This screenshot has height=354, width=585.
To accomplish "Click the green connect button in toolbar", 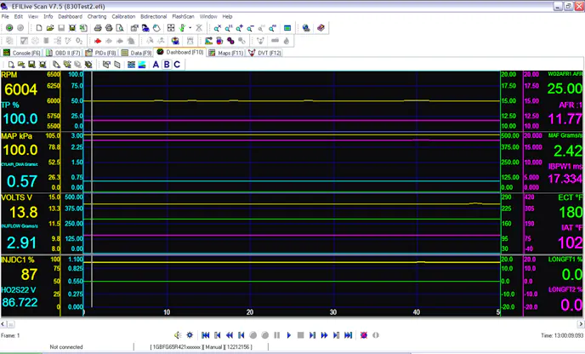I will click(x=9, y=28).
